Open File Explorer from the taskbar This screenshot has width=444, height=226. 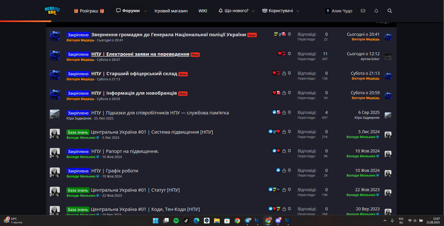tap(217, 220)
